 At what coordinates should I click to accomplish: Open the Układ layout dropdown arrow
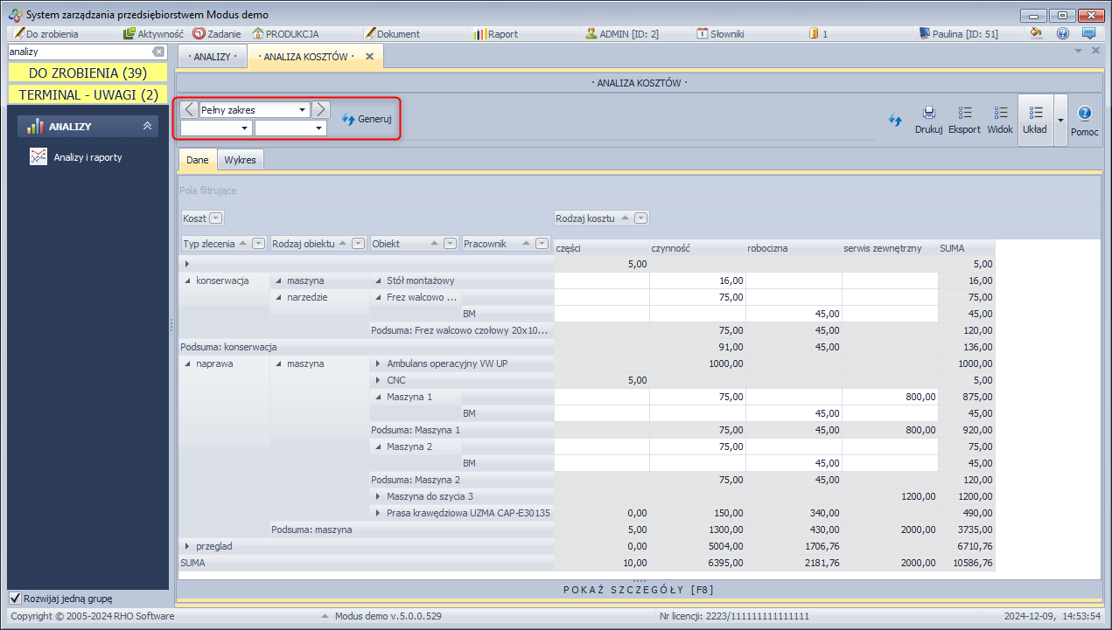(1060, 120)
